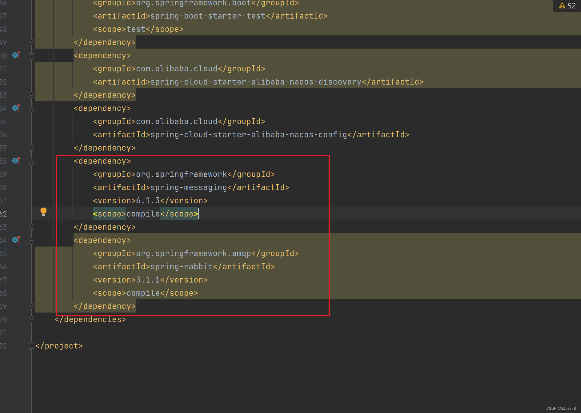Viewport: 581px width, 413px height.
Task: Collapse the spring-messaging dependency block
Action: 31,161
